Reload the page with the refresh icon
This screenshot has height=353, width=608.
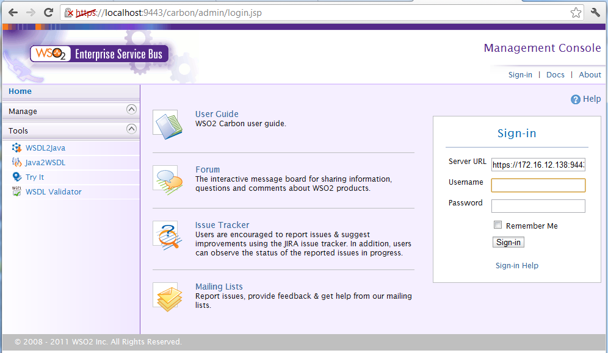tap(48, 13)
